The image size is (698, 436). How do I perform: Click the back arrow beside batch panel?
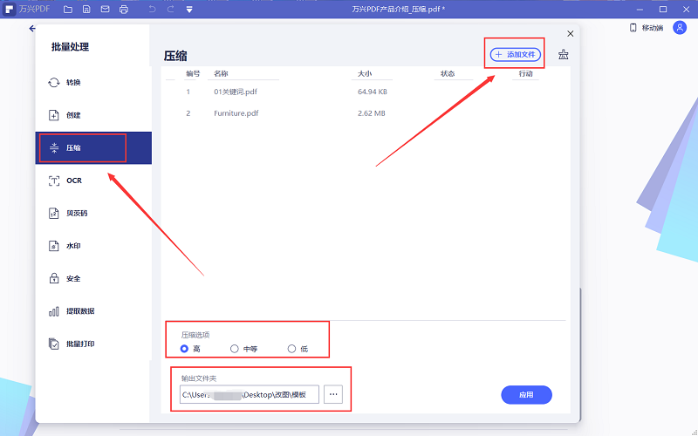click(32, 29)
